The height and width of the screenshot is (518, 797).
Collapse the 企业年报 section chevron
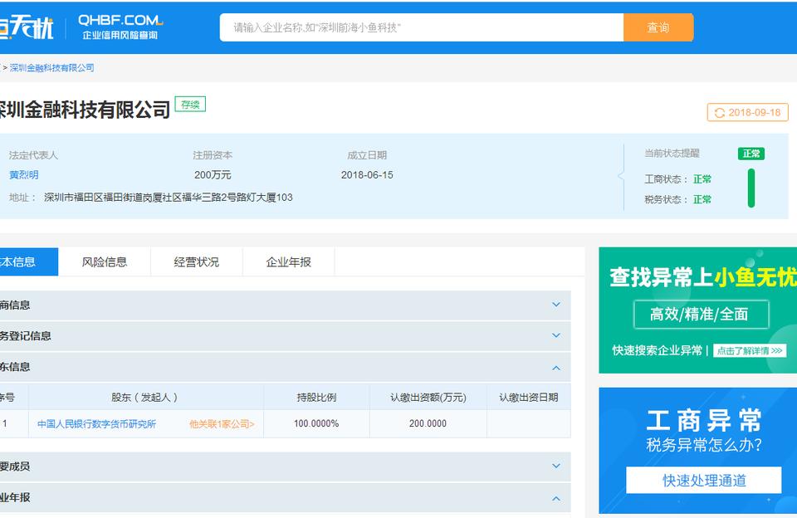coord(555,497)
